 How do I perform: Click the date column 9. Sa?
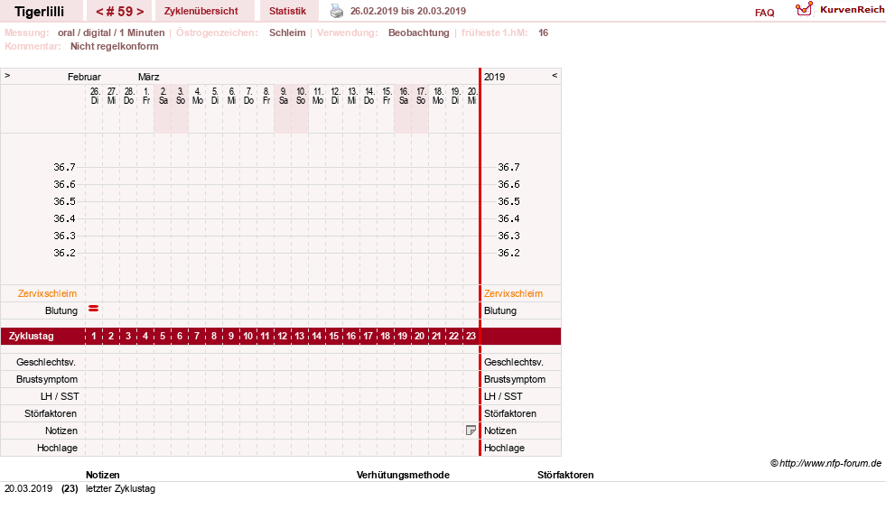click(x=283, y=96)
